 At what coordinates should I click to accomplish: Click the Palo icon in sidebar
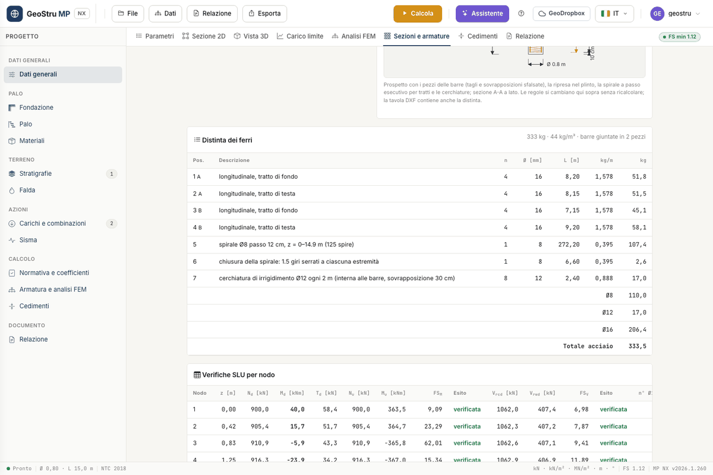tap(12, 124)
